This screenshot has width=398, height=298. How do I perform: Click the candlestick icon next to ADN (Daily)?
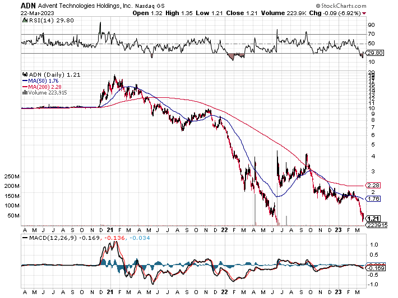click(25, 75)
